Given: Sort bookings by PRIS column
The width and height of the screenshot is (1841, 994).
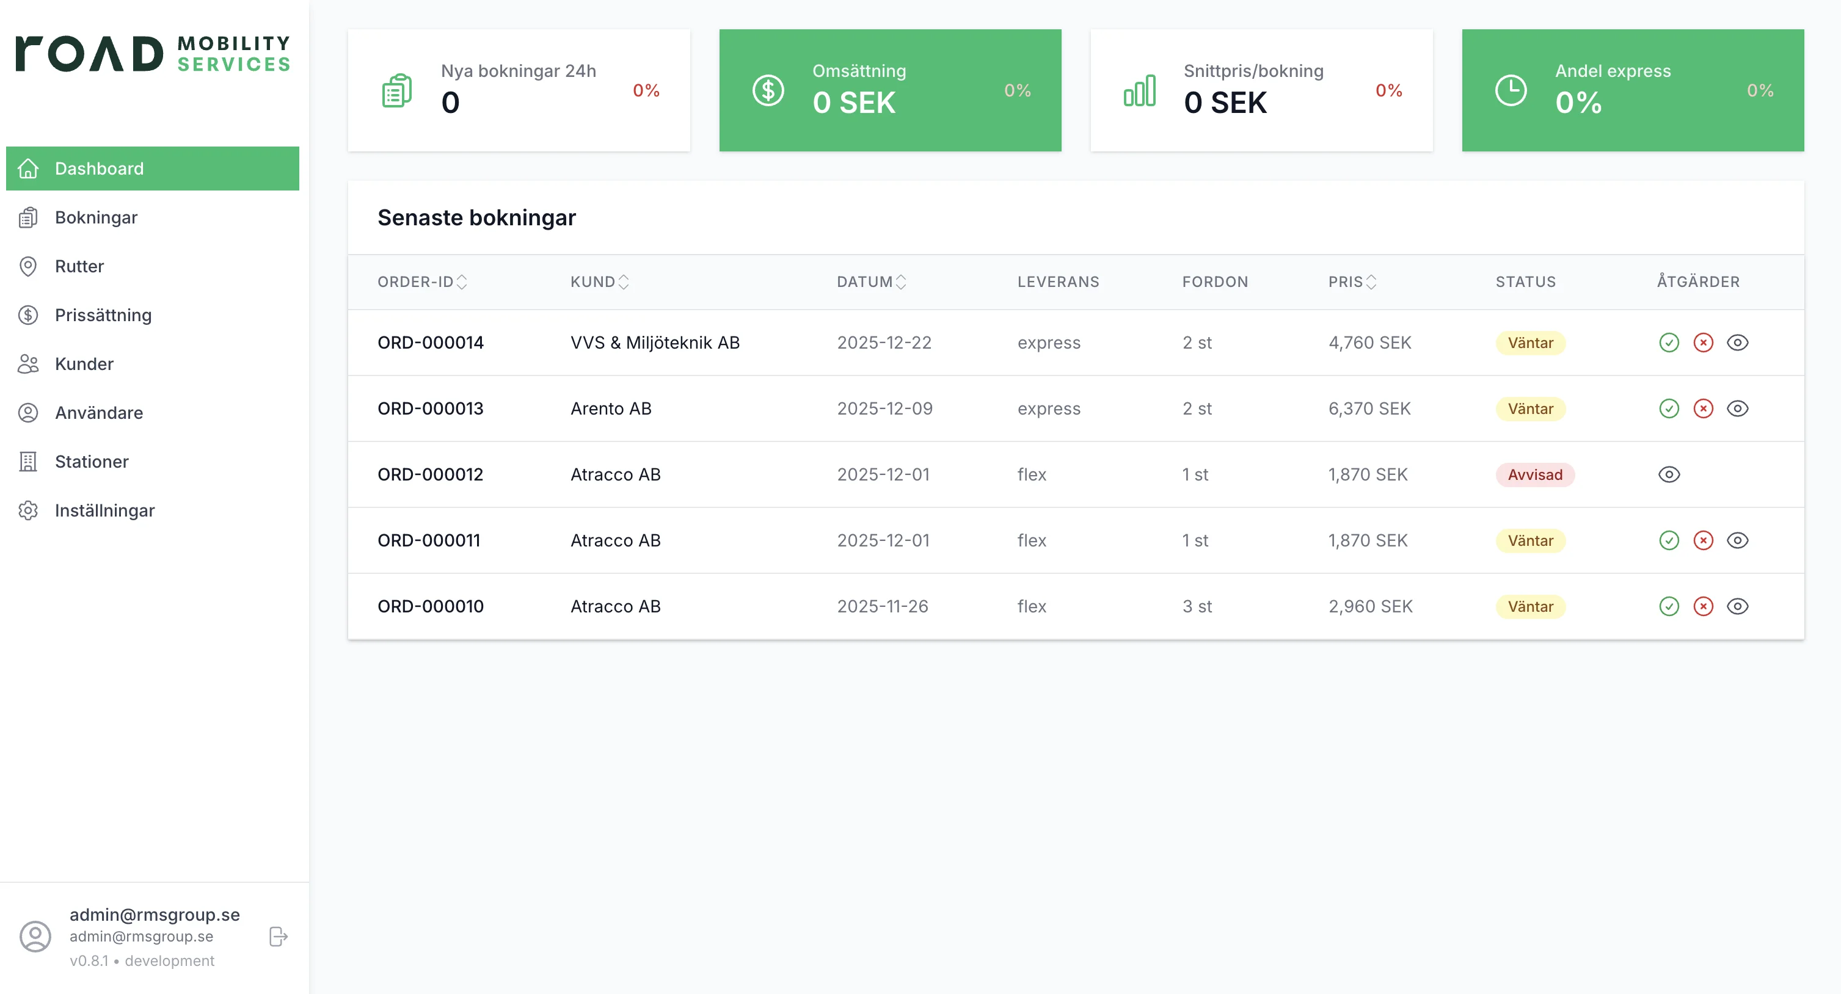Looking at the screenshot, I should pyautogui.click(x=1371, y=282).
